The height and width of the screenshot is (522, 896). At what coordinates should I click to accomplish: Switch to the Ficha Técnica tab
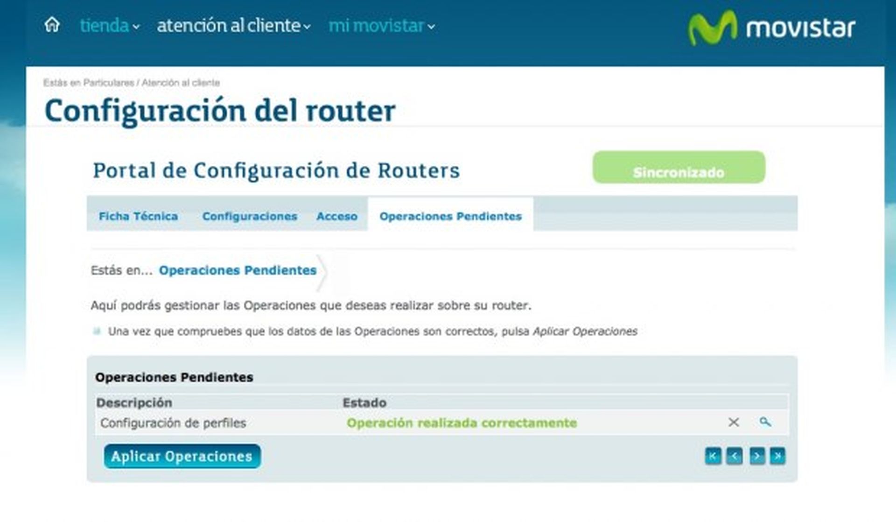coord(138,216)
